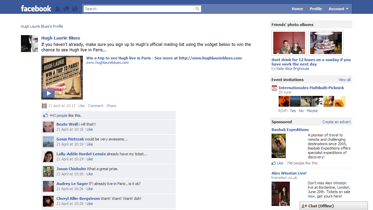The width and height of the screenshot is (373, 210).
Task: Click the Facebook logo
Action: pyautogui.click(x=36, y=9)
